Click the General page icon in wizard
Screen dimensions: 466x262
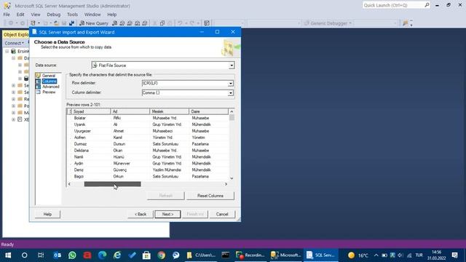click(x=38, y=76)
